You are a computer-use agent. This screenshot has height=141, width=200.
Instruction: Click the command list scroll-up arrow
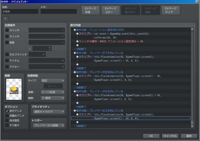point(192,29)
